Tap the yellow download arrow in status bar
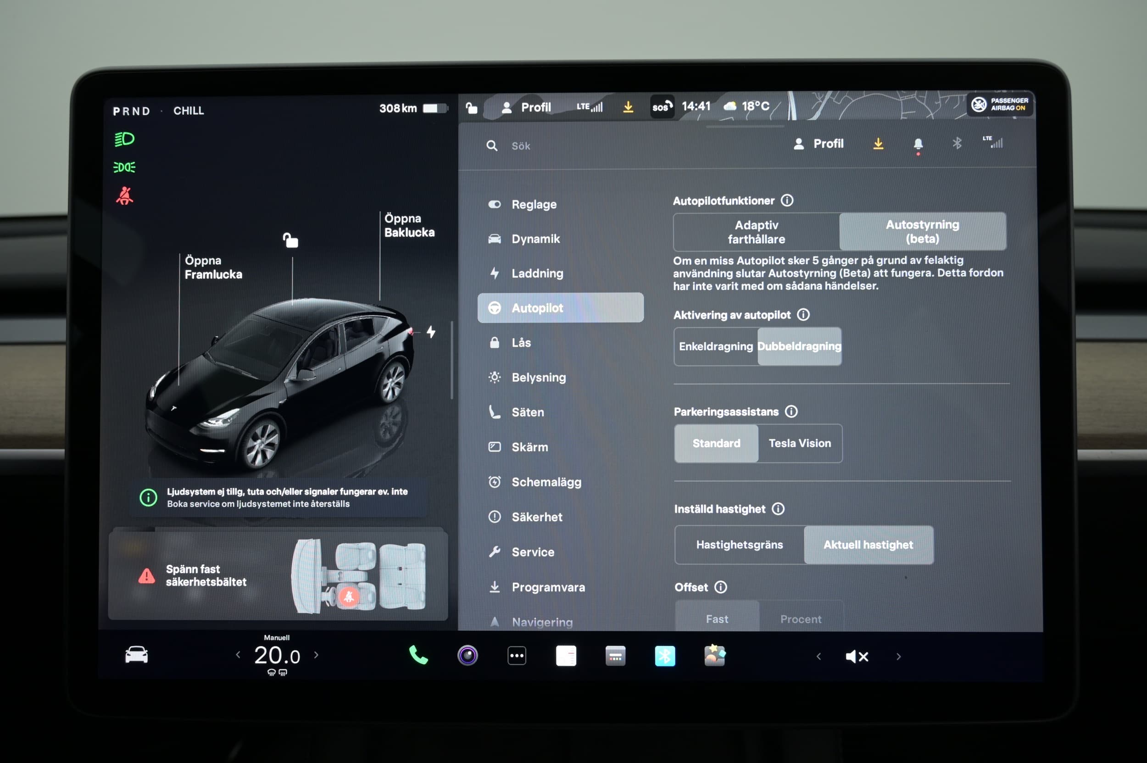Screen dimensions: 1147x763 point(628,106)
